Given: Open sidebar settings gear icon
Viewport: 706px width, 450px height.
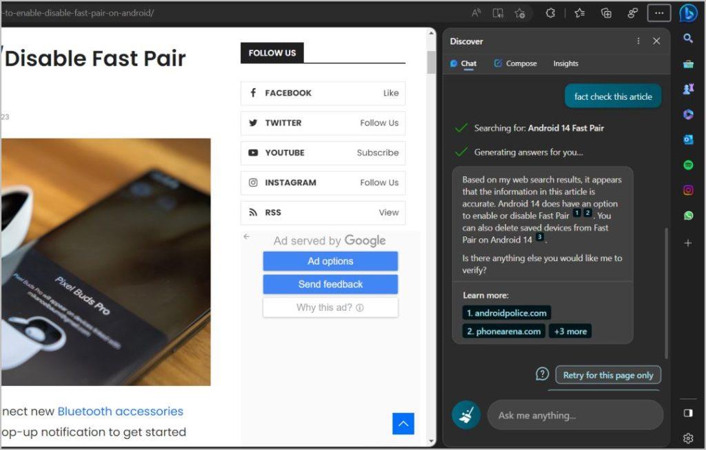Looking at the screenshot, I should click(688, 438).
